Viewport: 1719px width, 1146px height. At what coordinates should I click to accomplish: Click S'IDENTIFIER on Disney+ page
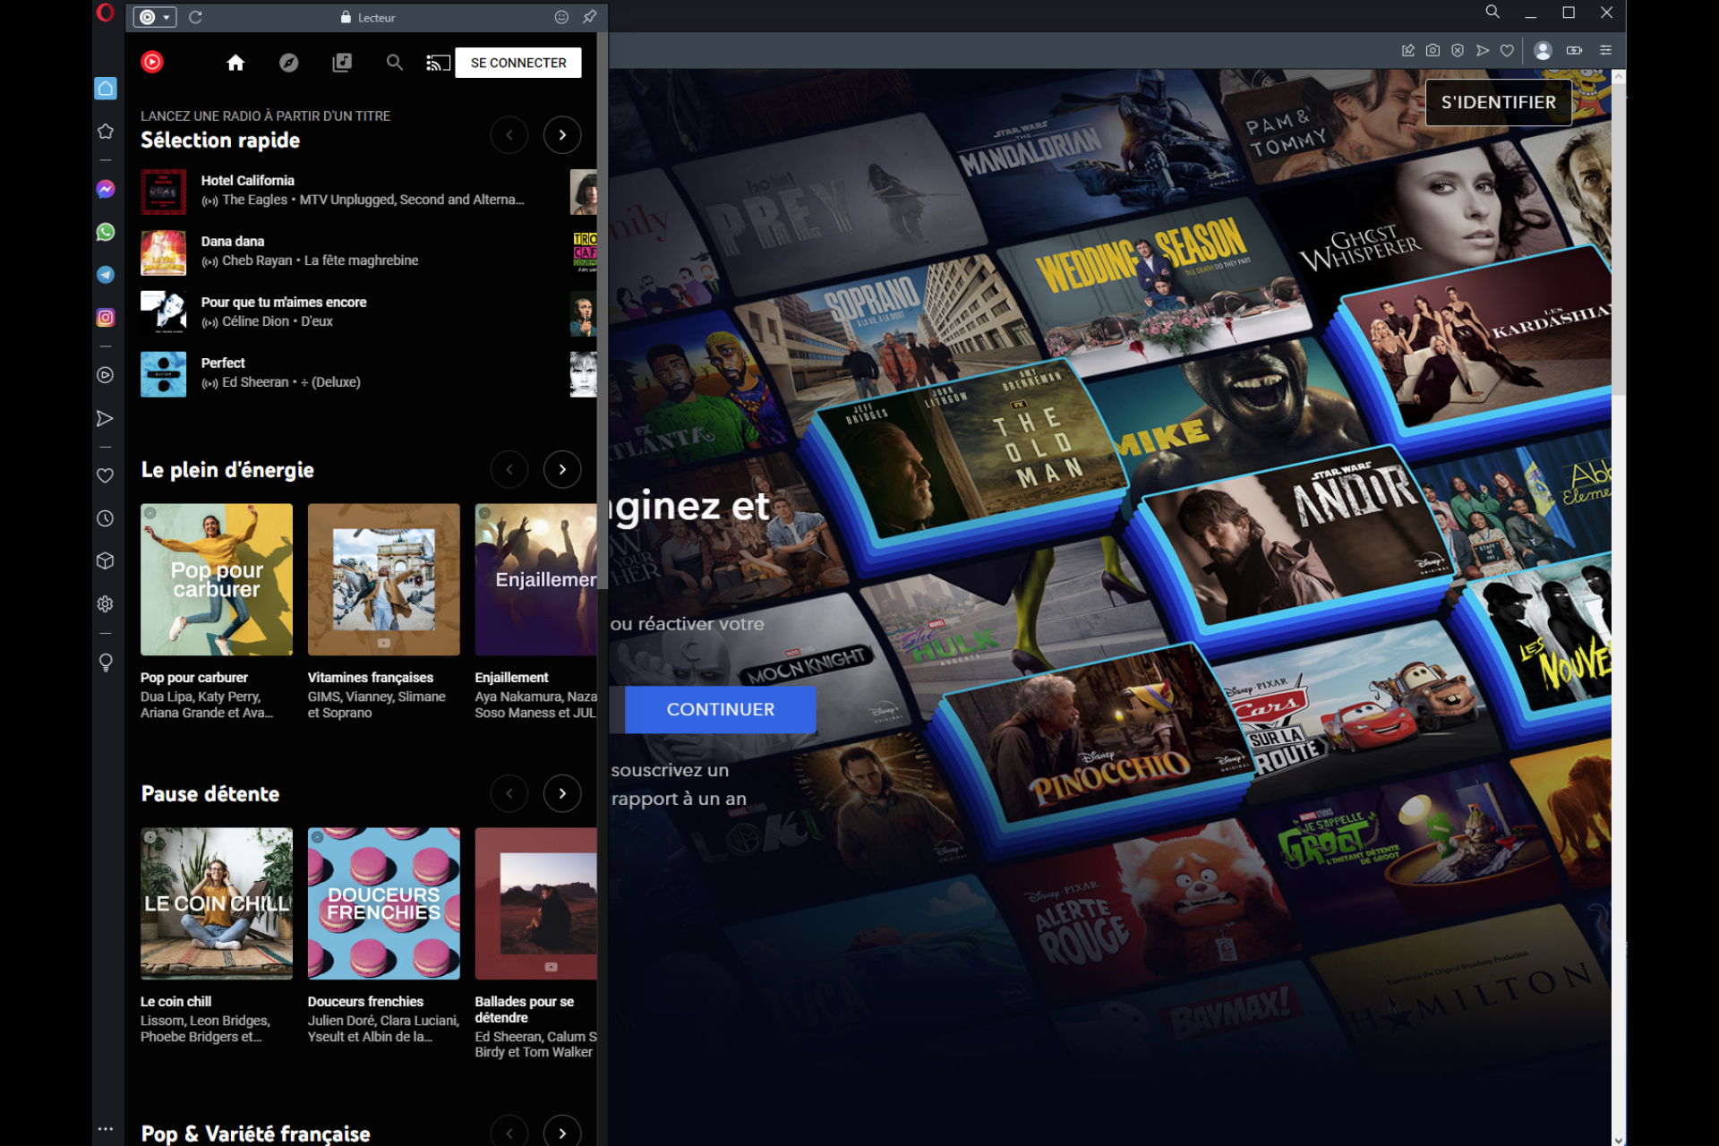click(1498, 102)
